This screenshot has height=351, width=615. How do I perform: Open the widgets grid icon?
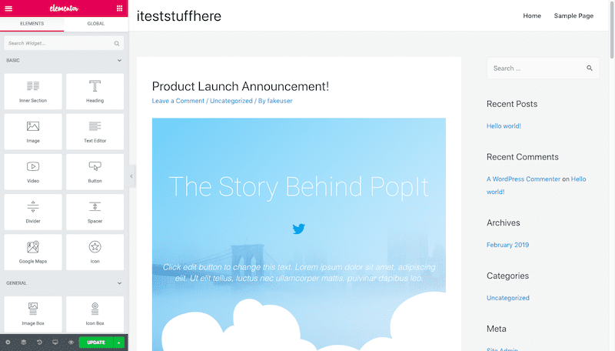tap(120, 8)
